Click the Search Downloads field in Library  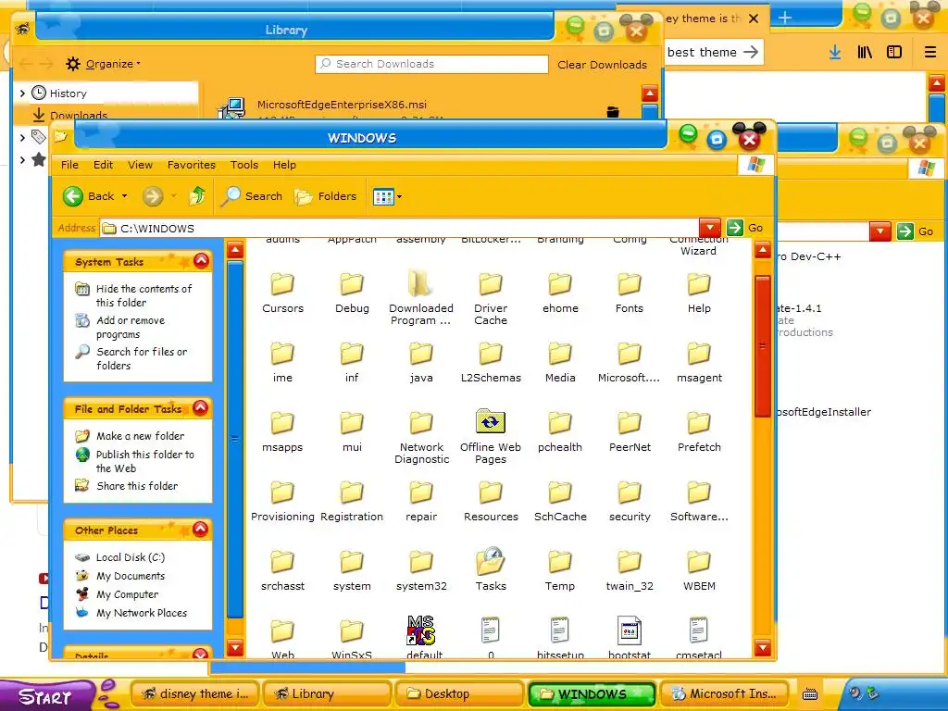point(431,64)
